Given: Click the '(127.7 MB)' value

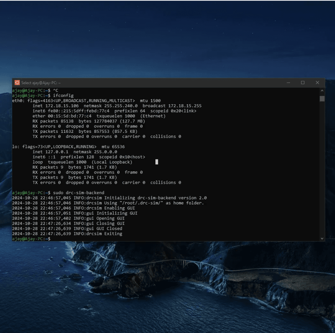Looking at the screenshot, I should pos(133,121).
